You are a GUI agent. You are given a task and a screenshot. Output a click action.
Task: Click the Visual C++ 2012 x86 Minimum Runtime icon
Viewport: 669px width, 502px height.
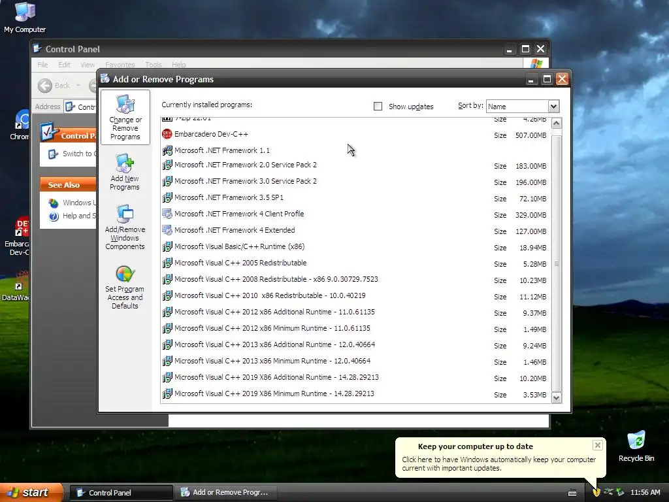point(167,328)
